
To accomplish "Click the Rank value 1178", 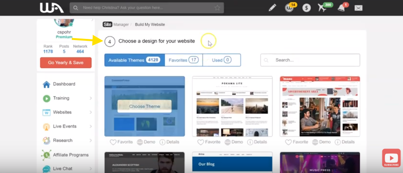I will tap(48, 52).
